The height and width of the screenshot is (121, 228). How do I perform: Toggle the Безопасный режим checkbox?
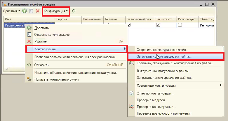coord(129,25)
